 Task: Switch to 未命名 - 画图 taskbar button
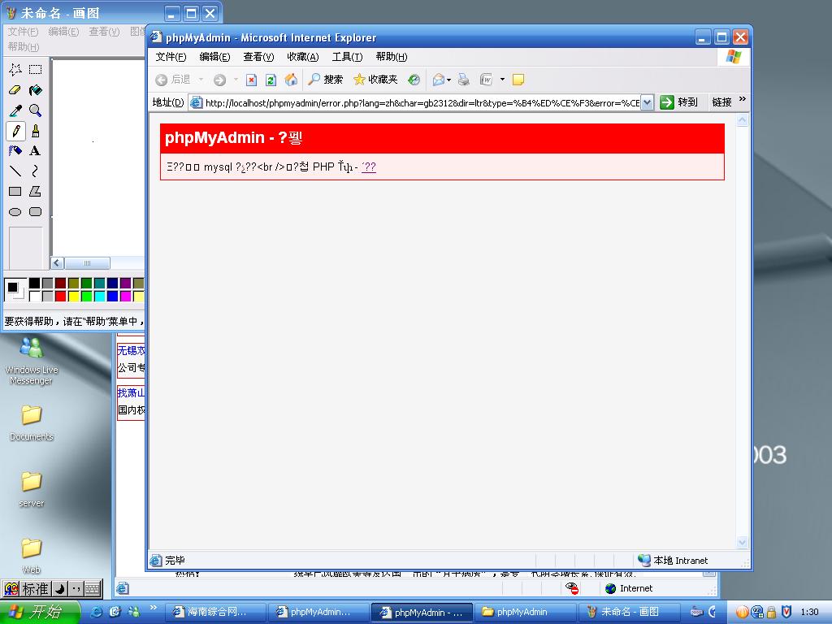[x=629, y=612]
